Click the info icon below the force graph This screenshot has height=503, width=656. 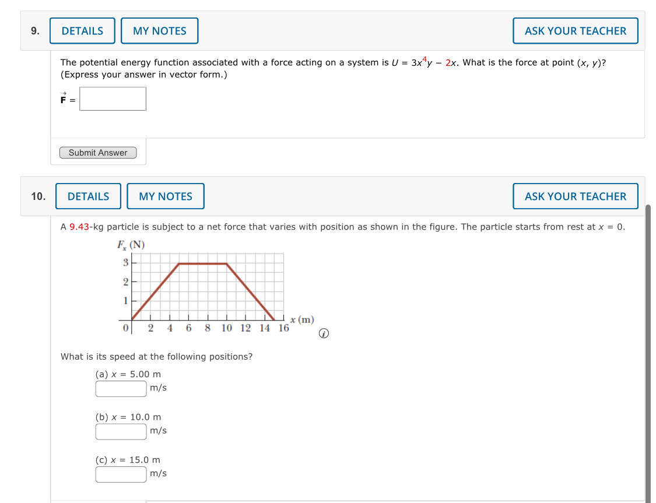pyautogui.click(x=323, y=333)
